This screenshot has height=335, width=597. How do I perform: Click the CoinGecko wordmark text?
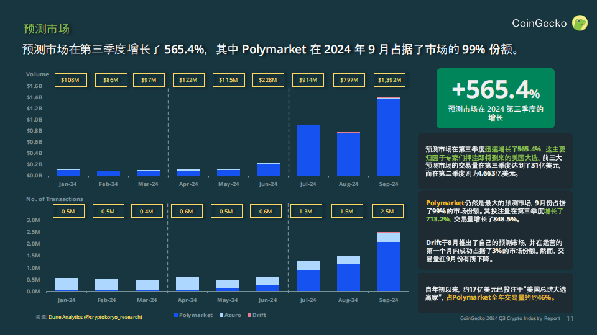pos(539,24)
